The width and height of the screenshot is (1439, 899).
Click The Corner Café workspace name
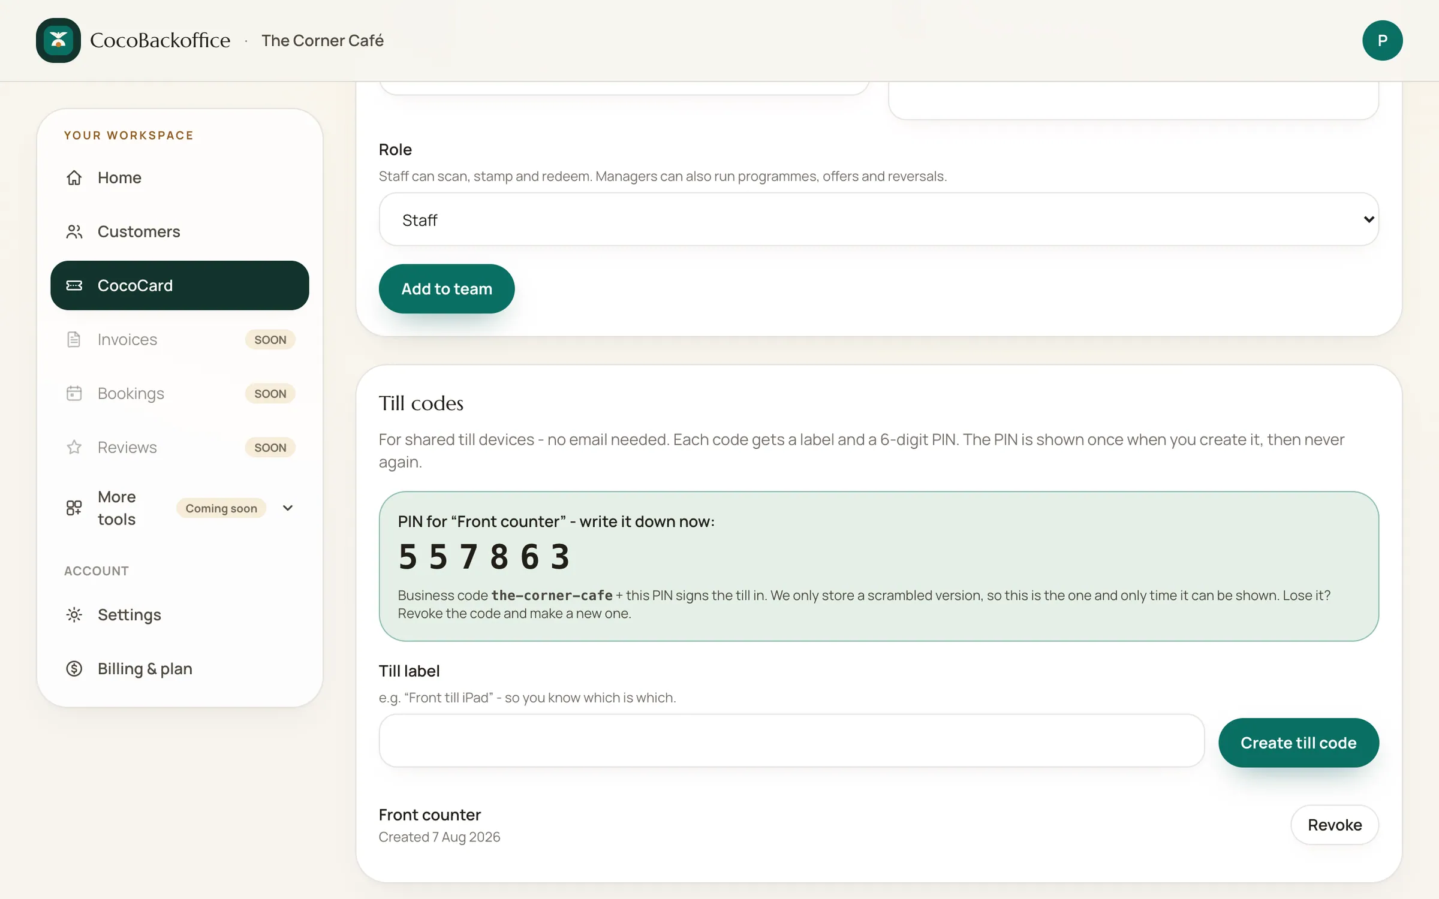click(x=323, y=40)
